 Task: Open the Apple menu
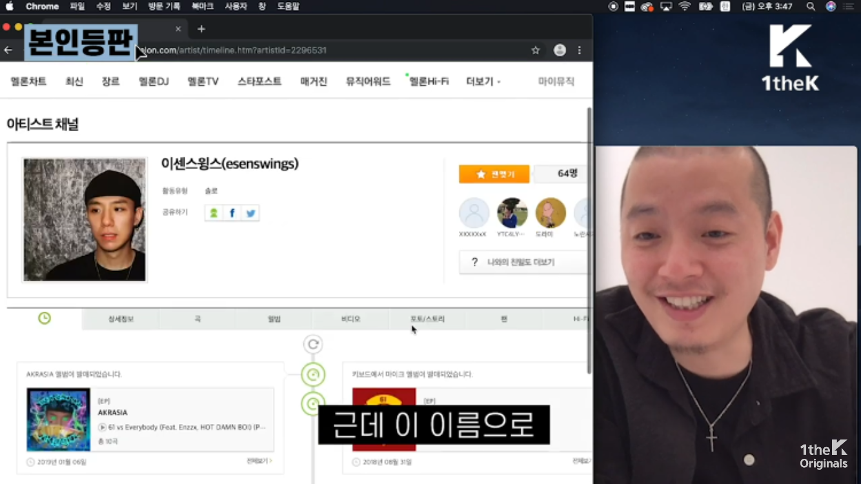click(x=10, y=6)
